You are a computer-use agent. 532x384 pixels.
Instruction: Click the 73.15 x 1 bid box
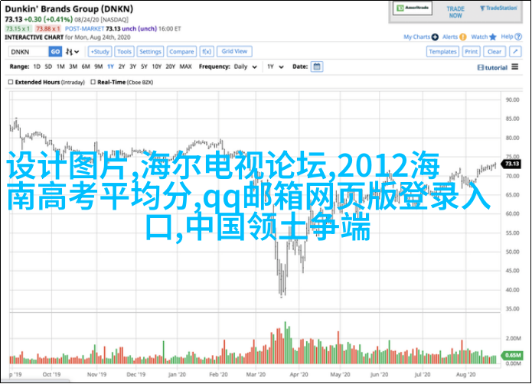(x=18, y=29)
